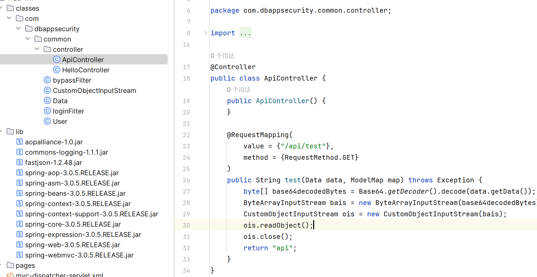Click line number 18 in the gutter
Image resolution: width=537 pixels, height=277 pixels.
(186, 78)
